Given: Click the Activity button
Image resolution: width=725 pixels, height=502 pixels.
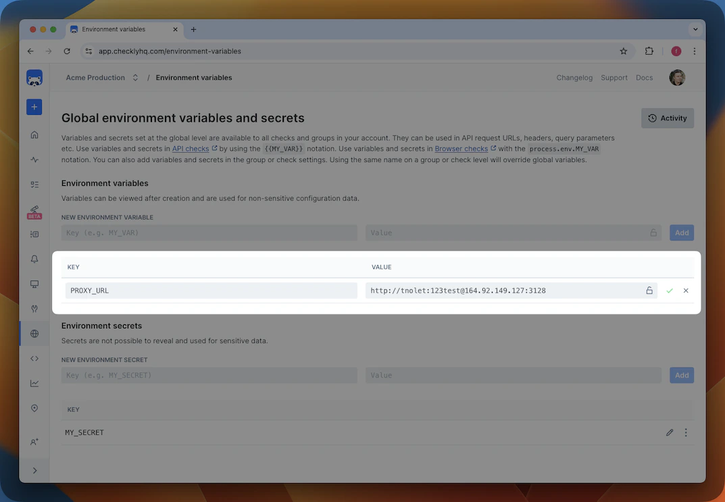Looking at the screenshot, I should [x=667, y=118].
